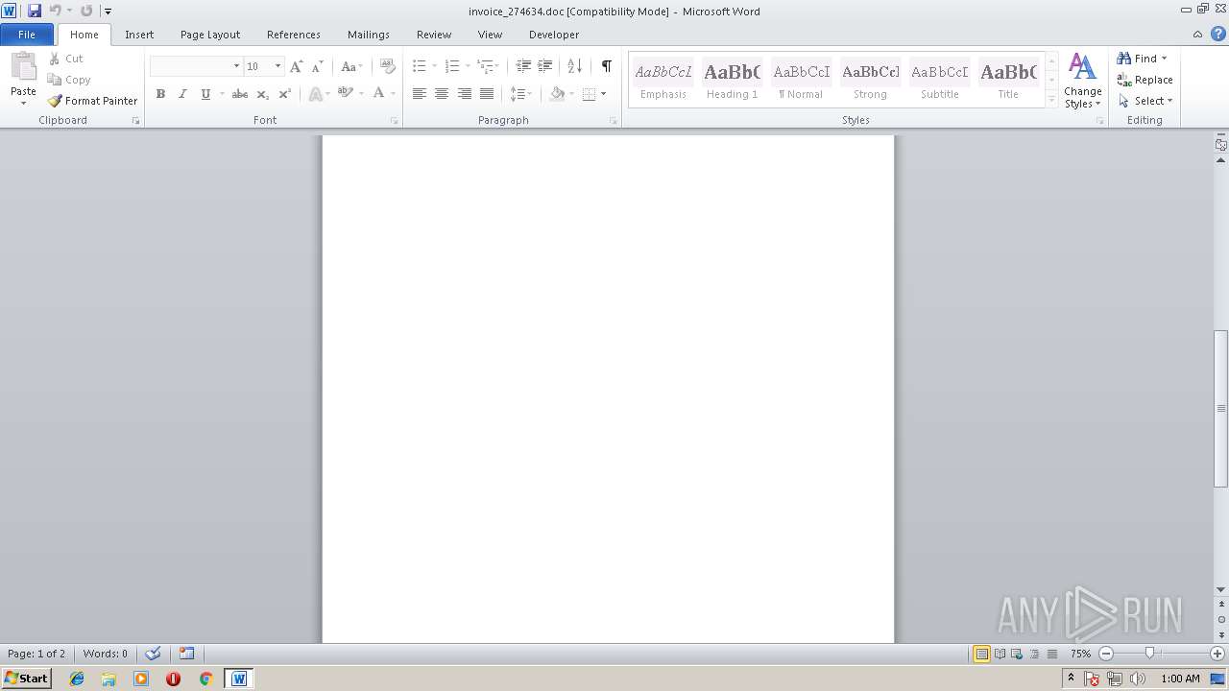Screen dimensions: 1229x691
Task: Click the Windows Start button
Action: (x=26, y=679)
